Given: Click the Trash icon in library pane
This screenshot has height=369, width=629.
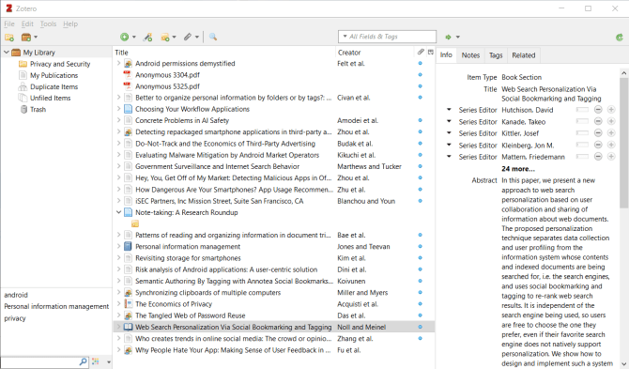Looking at the screenshot, I should pyautogui.click(x=23, y=110).
